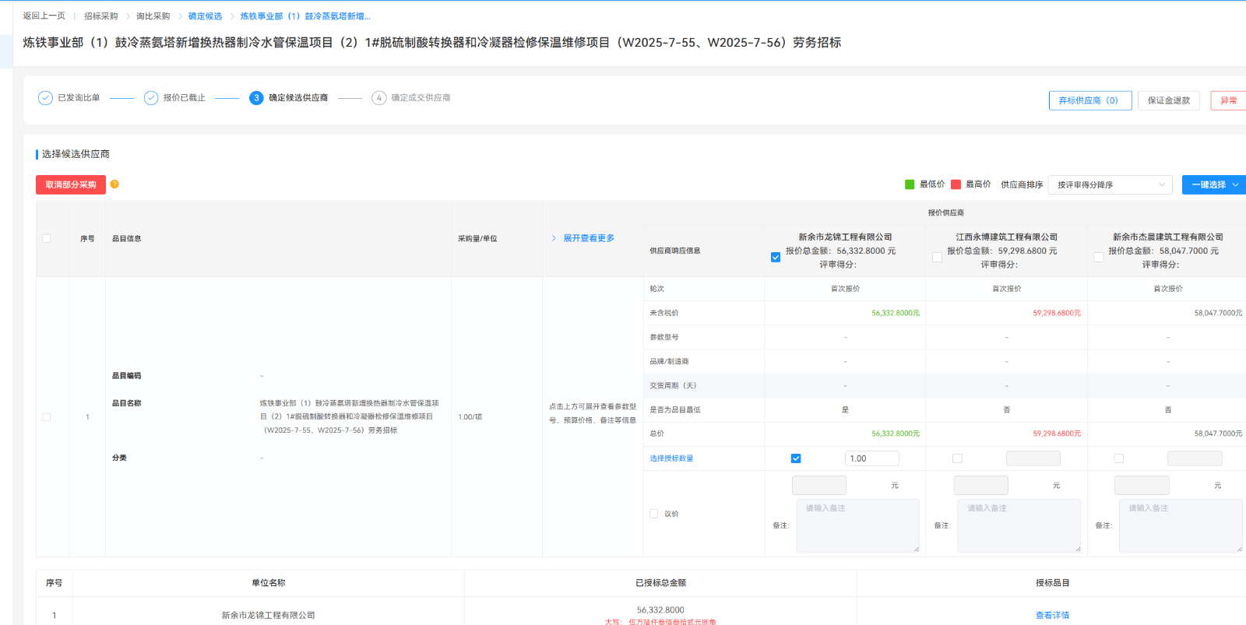Image resolution: width=1246 pixels, height=625 pixels.
Task: Go to 招标采购 breadcrumb
Action: [101, 16]
